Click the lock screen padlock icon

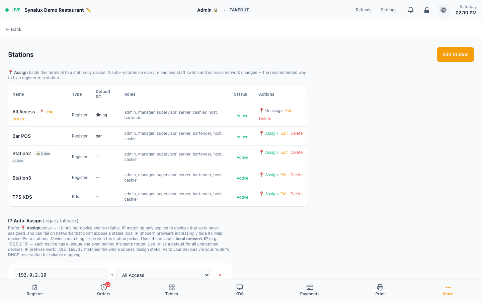(x=427, y=10)
